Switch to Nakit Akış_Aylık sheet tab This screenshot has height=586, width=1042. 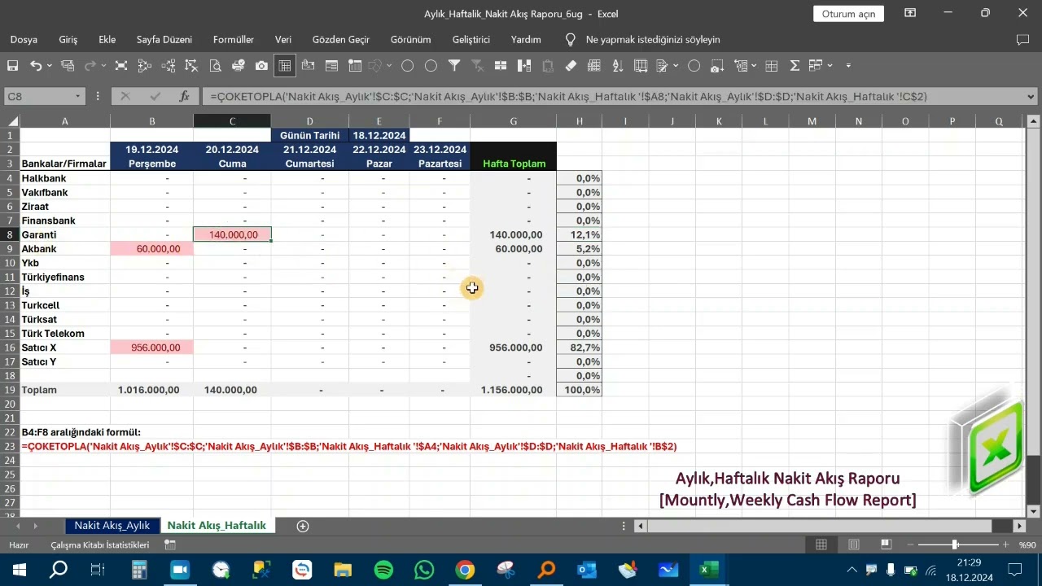pos(112,526)
